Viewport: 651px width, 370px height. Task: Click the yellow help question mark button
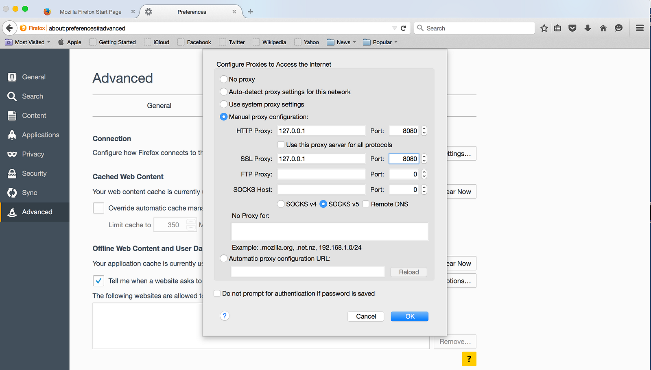pos(469,359)
